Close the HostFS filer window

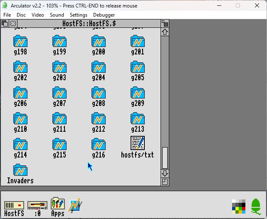pos(13,24)
